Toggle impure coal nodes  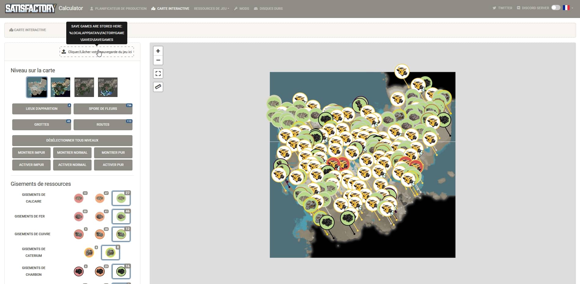tap(79, 271)
